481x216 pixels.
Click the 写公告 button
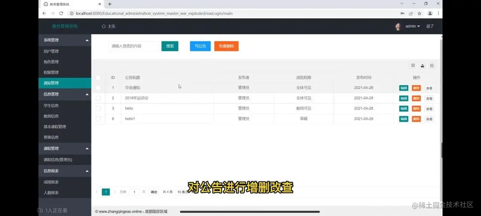[200, 46]
